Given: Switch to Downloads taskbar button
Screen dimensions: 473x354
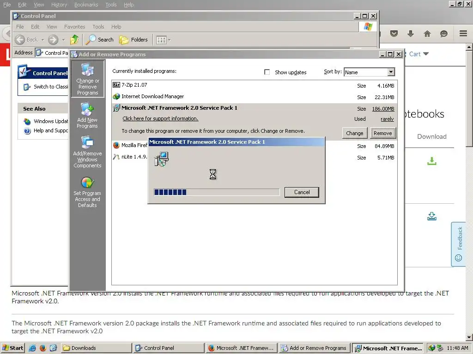Looking at the screenshot, I should click(x=97, y=348).
